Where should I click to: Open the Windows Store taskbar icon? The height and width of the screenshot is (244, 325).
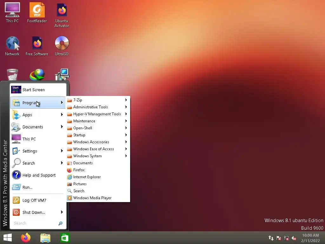click(x=65, y=238)
